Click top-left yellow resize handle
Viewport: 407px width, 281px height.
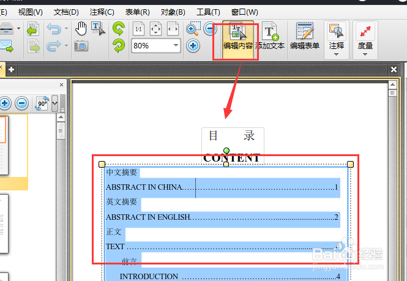pyautogui.click(x=102, y=164)
